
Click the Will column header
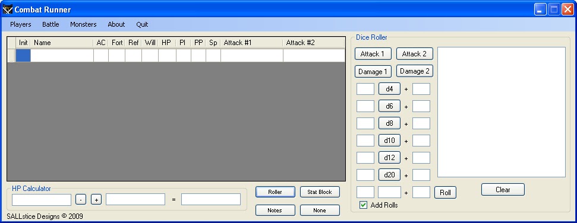pos(150,43)
